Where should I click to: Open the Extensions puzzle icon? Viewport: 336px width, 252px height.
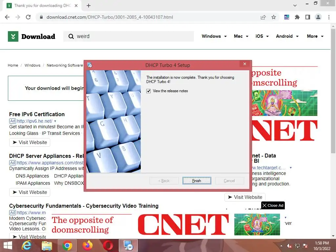point(297,17)
